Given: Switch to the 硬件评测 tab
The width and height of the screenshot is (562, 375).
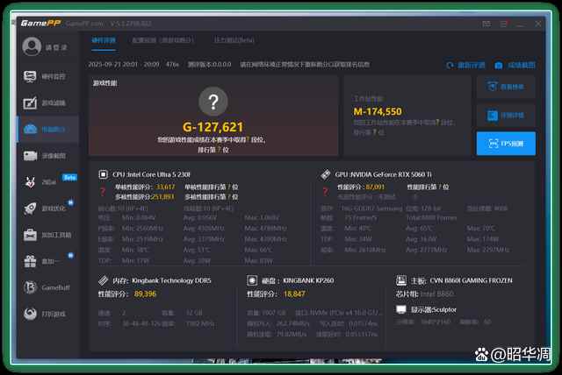Looking at the screenshot, I should (x=103, y=40).
